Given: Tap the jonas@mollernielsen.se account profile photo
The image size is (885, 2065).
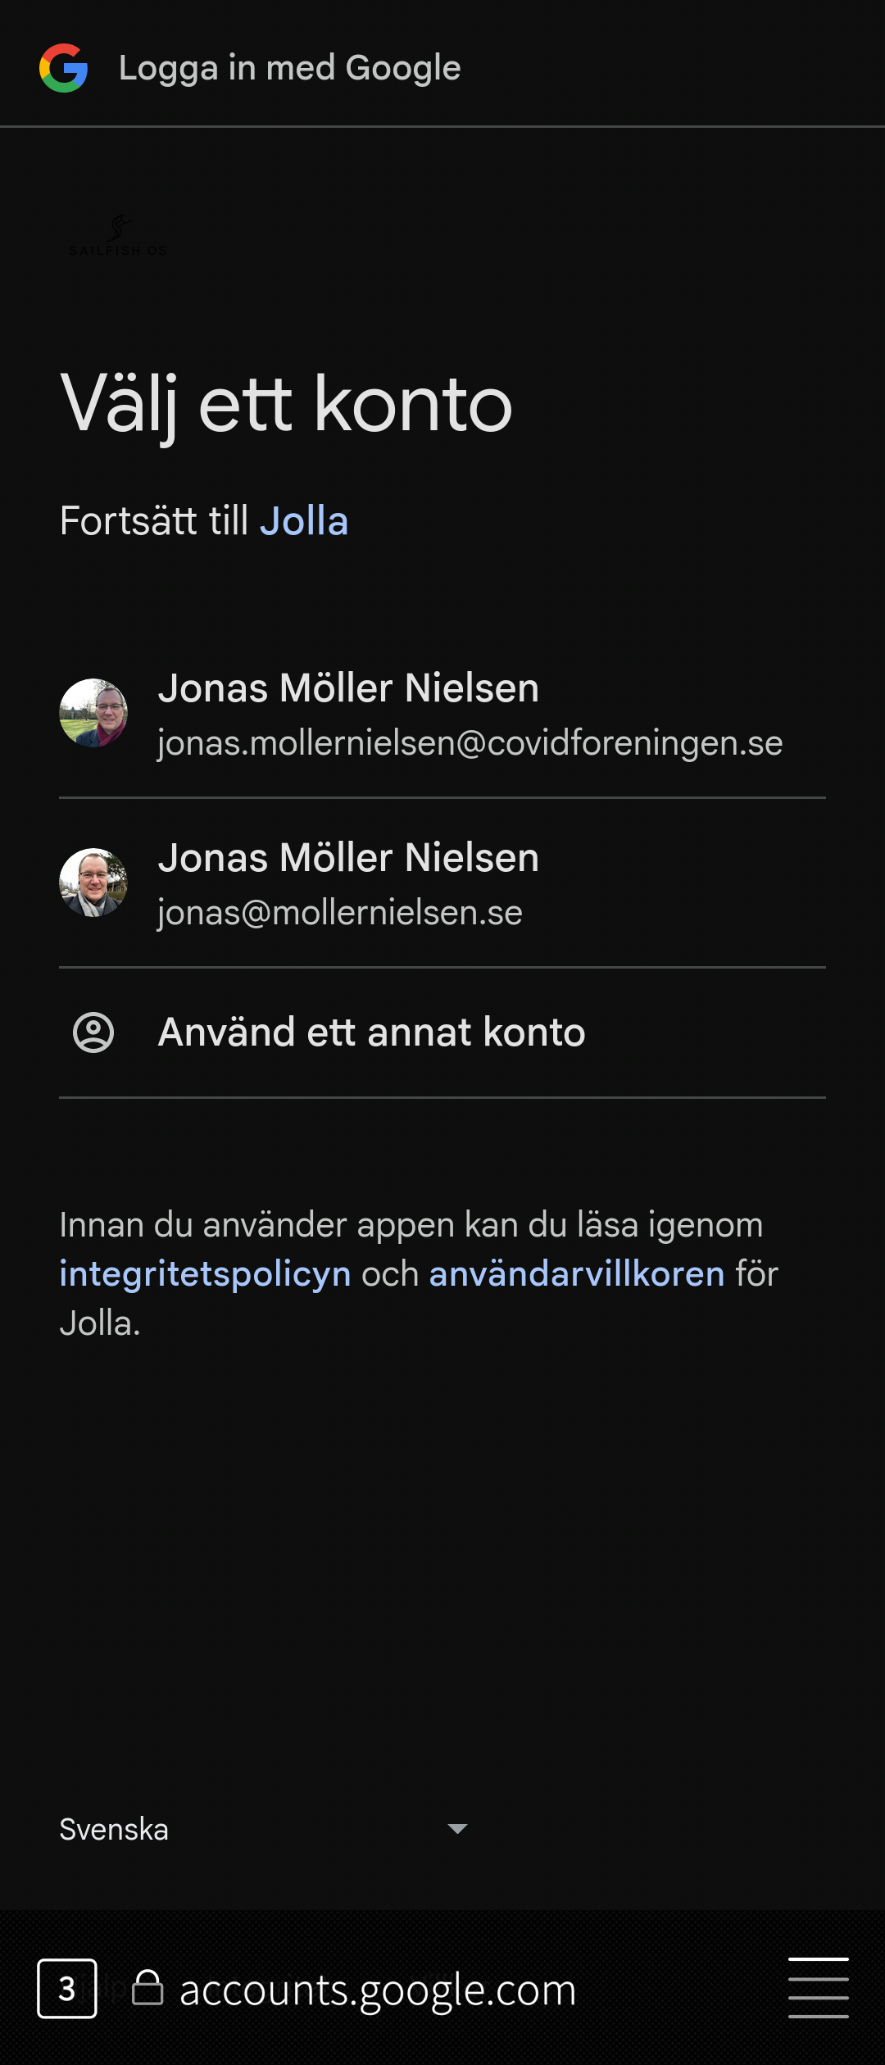Looking at the screenshot, I should [93, 883].
